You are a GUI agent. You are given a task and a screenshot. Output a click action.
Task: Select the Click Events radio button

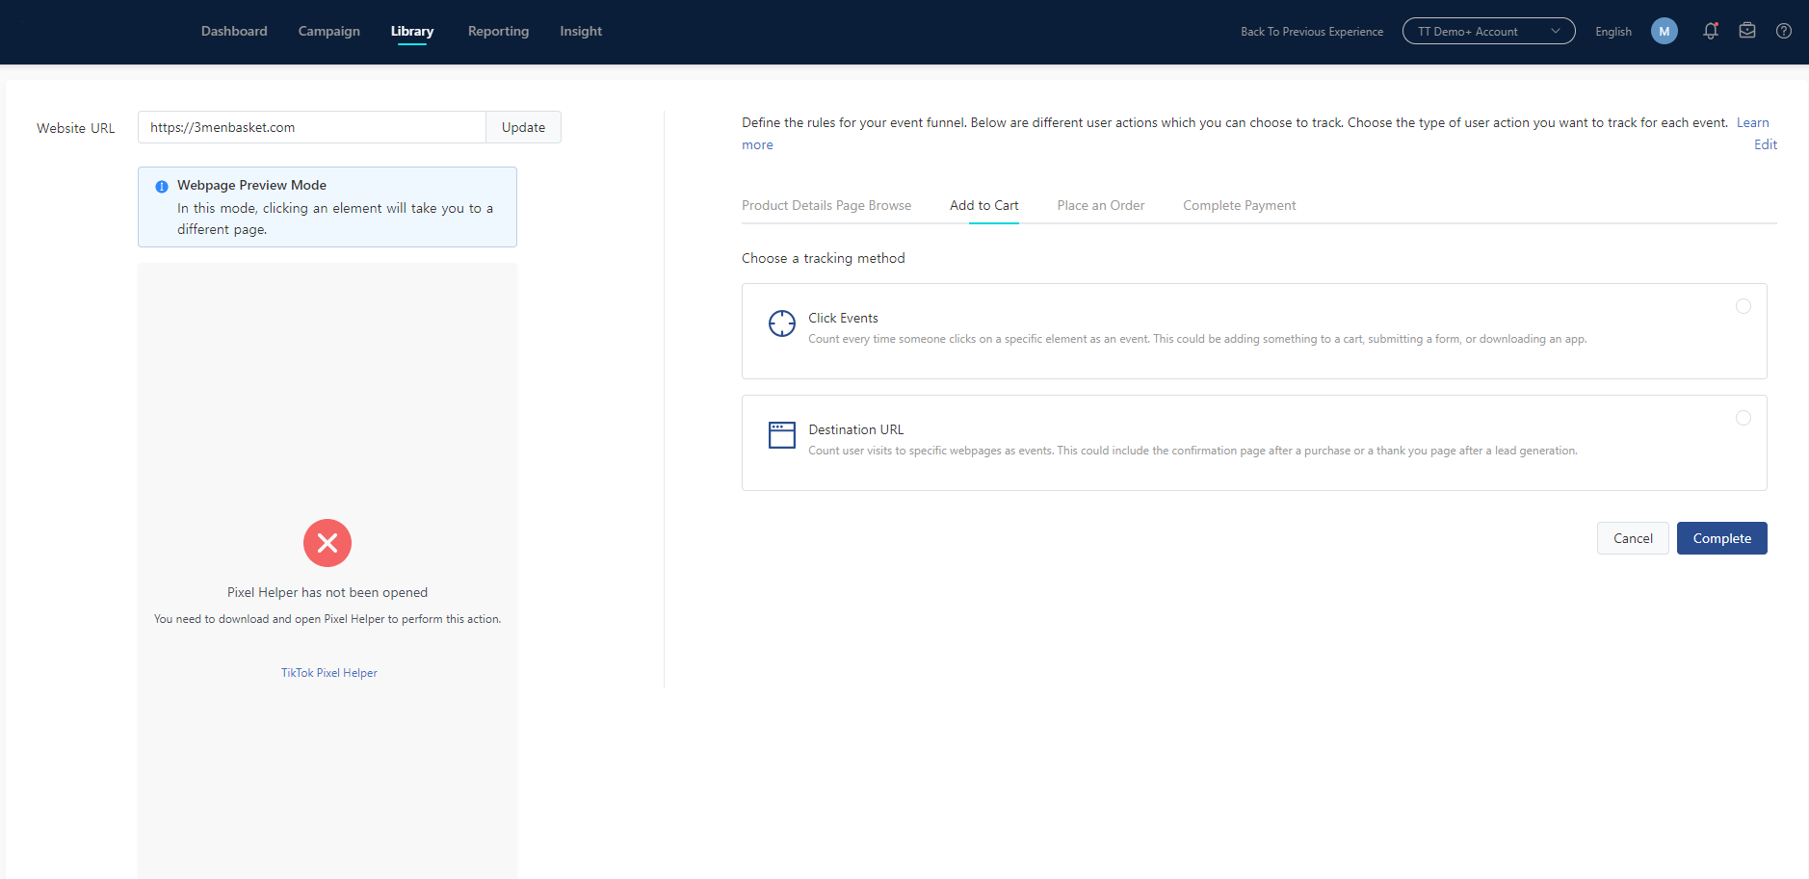[1743, 306]
